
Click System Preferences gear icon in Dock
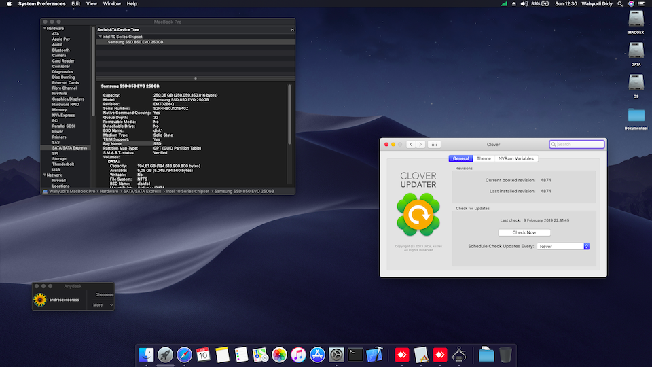(x=336, y=355)
